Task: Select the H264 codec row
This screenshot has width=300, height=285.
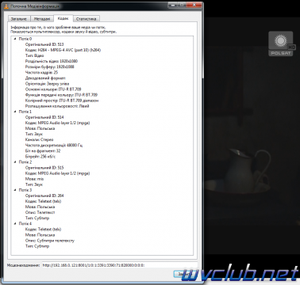Action: 63,50
